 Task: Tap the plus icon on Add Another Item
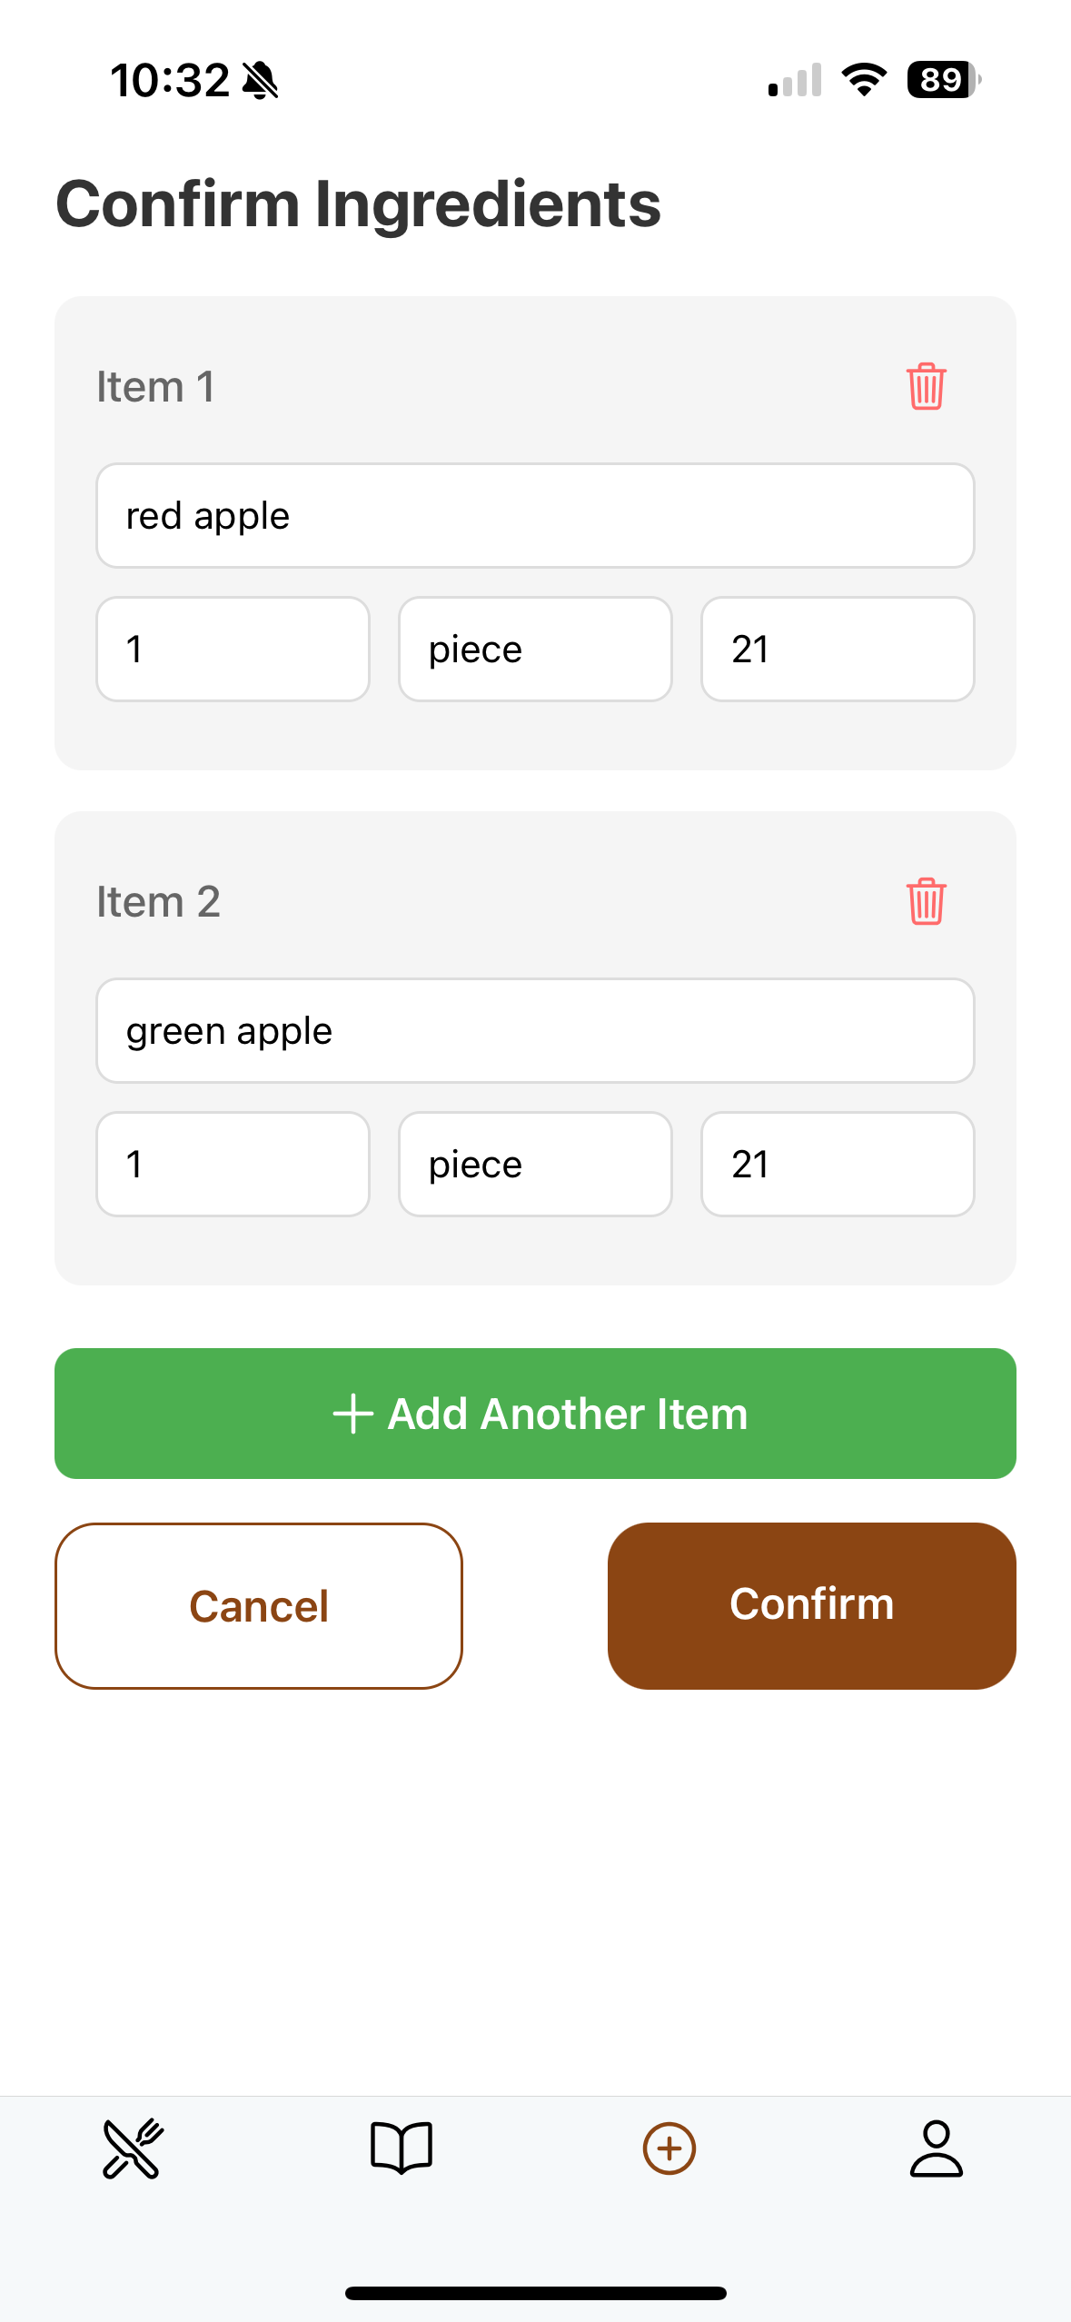353,1414
